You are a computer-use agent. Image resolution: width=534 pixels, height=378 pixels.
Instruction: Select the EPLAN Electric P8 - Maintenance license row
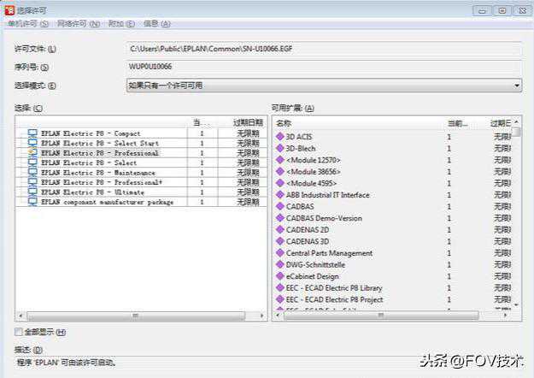click(102, 173)
